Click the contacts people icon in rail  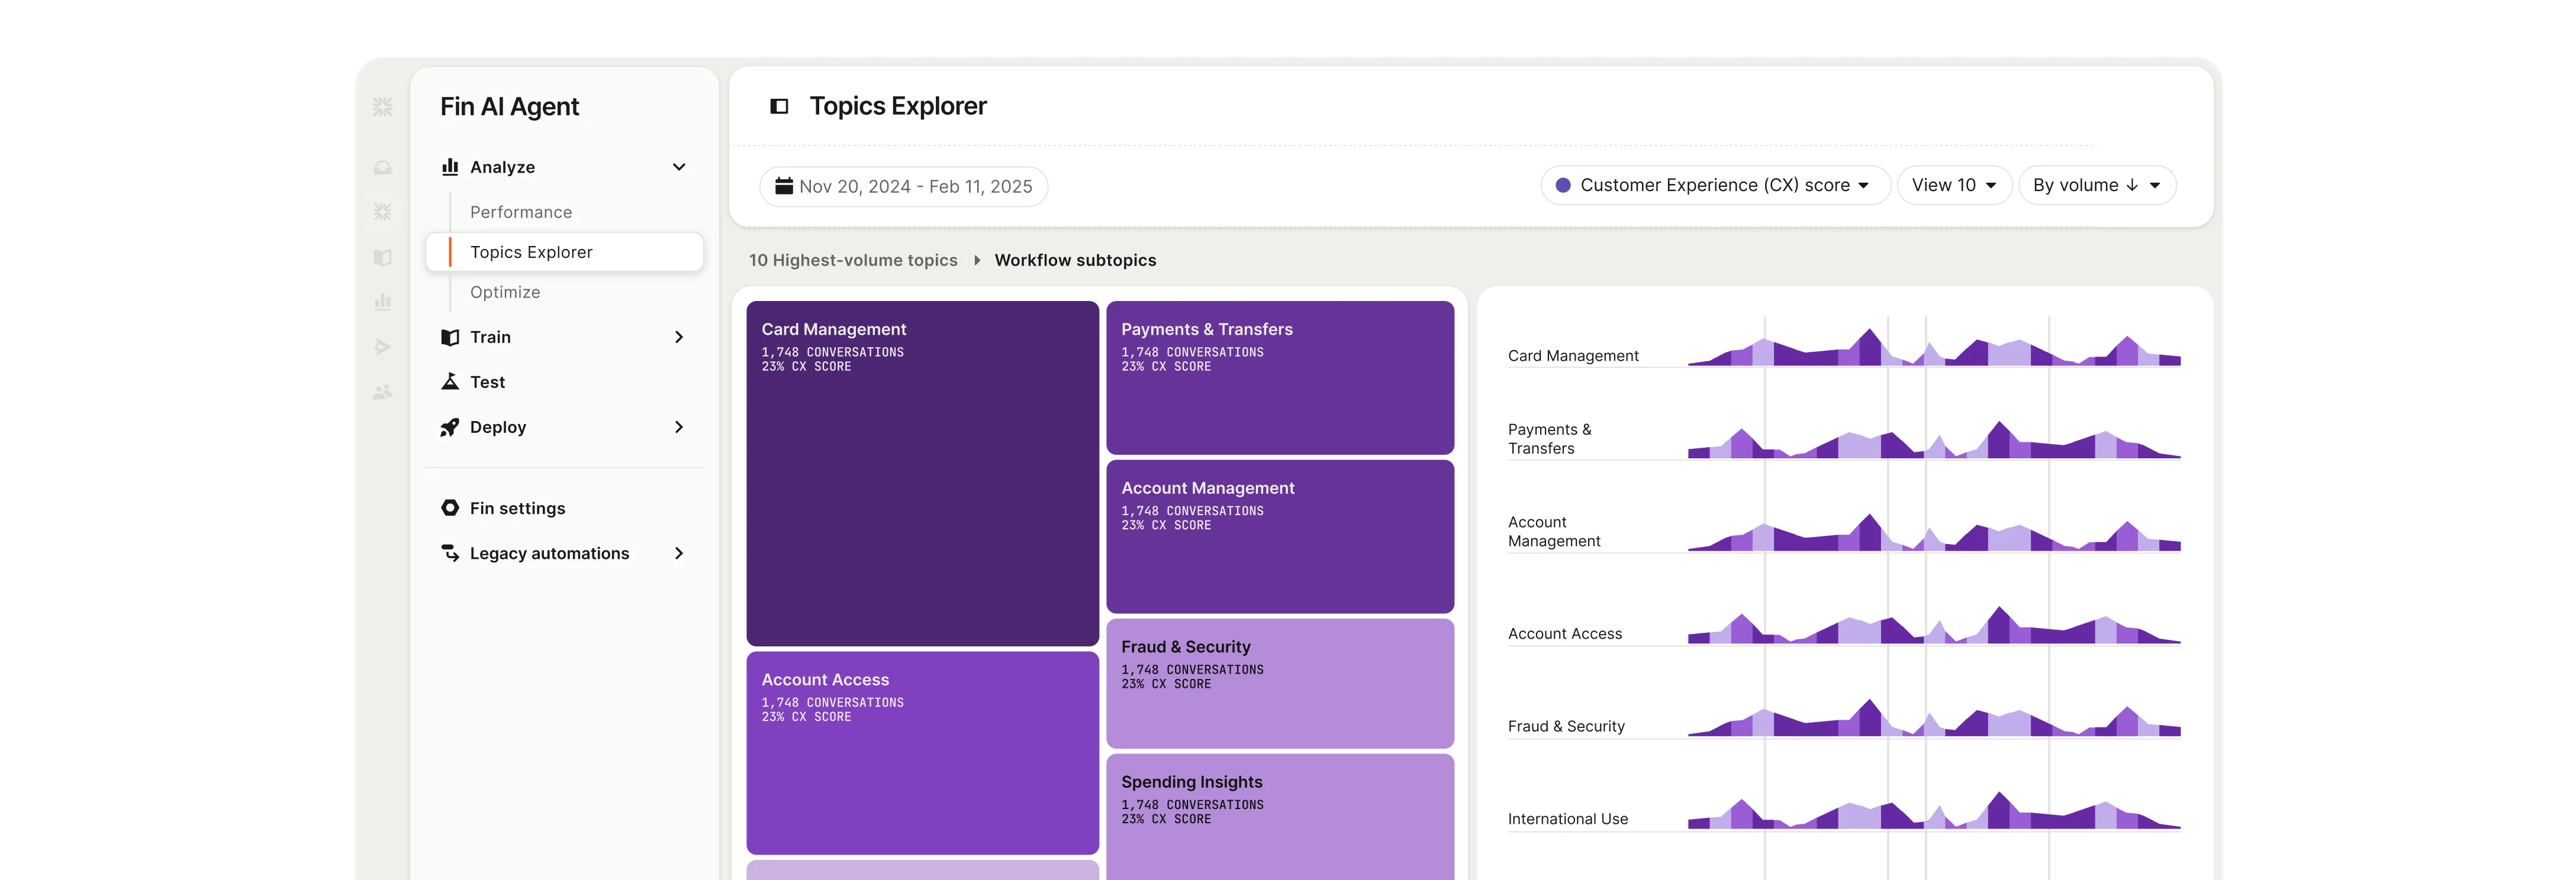click(382, 392)
